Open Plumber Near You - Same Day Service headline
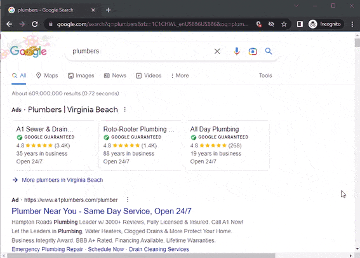The width and height of the screenshot is (360, 258). [102, 211]
